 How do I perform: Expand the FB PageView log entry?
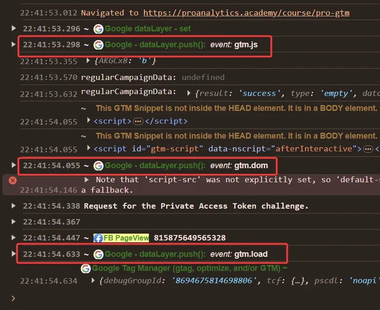[x=14, y=237]
